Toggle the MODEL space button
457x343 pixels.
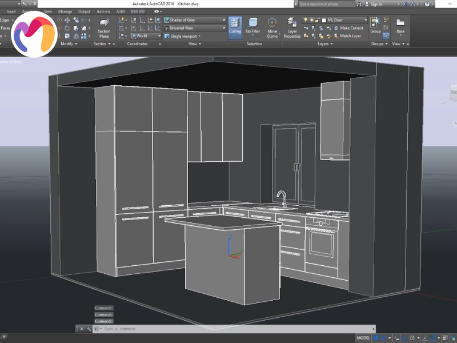pyautogui.click(x=363, y=338)
